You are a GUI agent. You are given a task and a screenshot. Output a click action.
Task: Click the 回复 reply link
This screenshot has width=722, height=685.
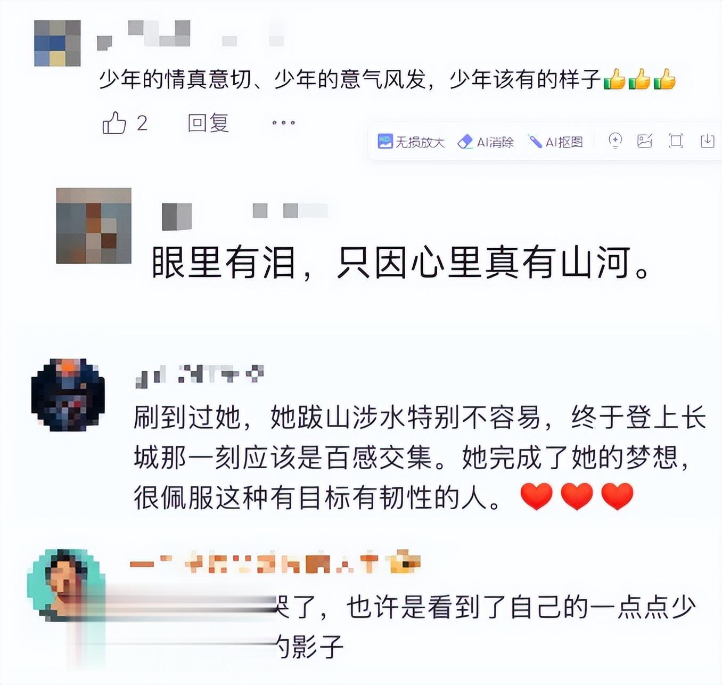208,123
